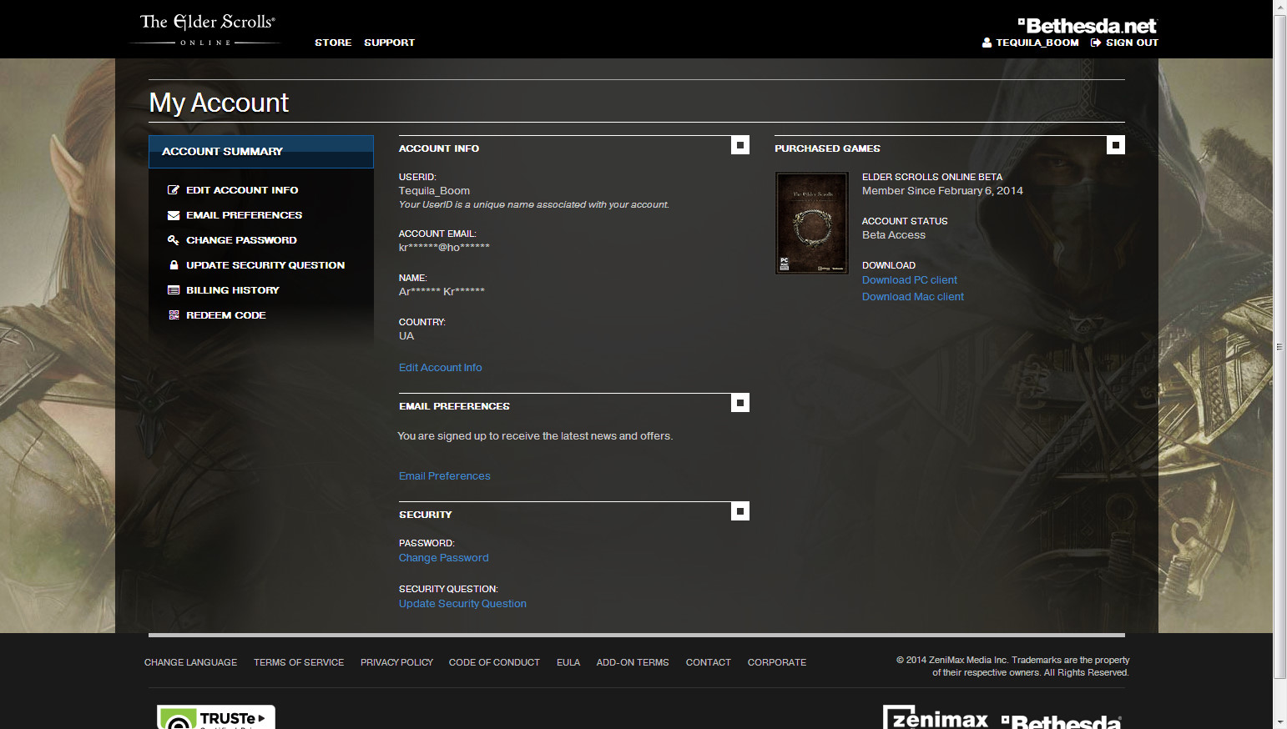This screenshot has width=1287, height=729.
Task: Click Member Since February 6, 2014 text
Action: tap(942, 191)
